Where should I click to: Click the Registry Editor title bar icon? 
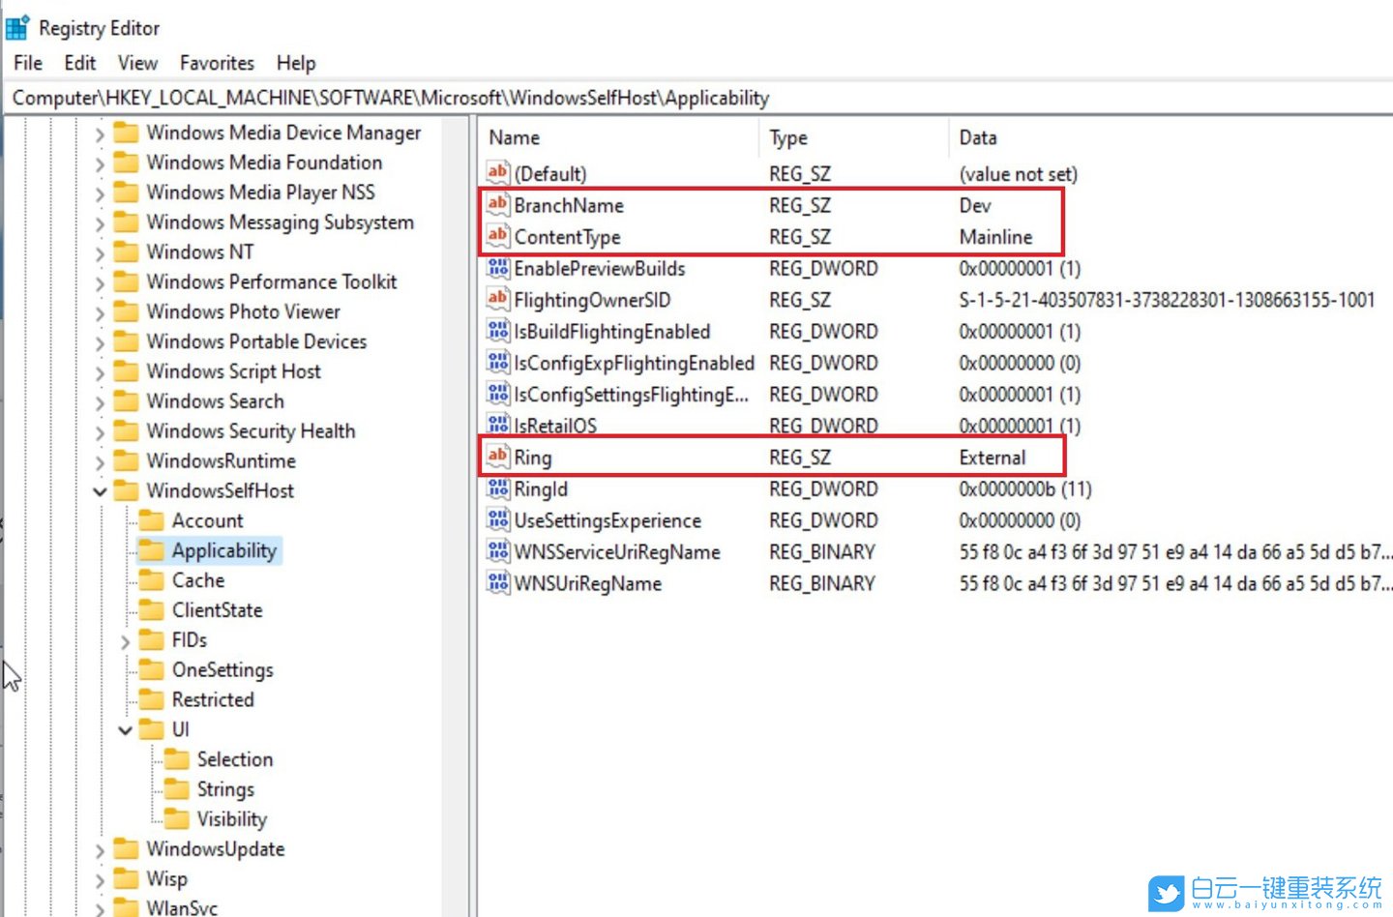(x=16, y=28)
